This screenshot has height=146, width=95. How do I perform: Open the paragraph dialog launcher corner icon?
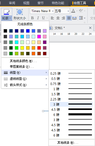[85, 22]
